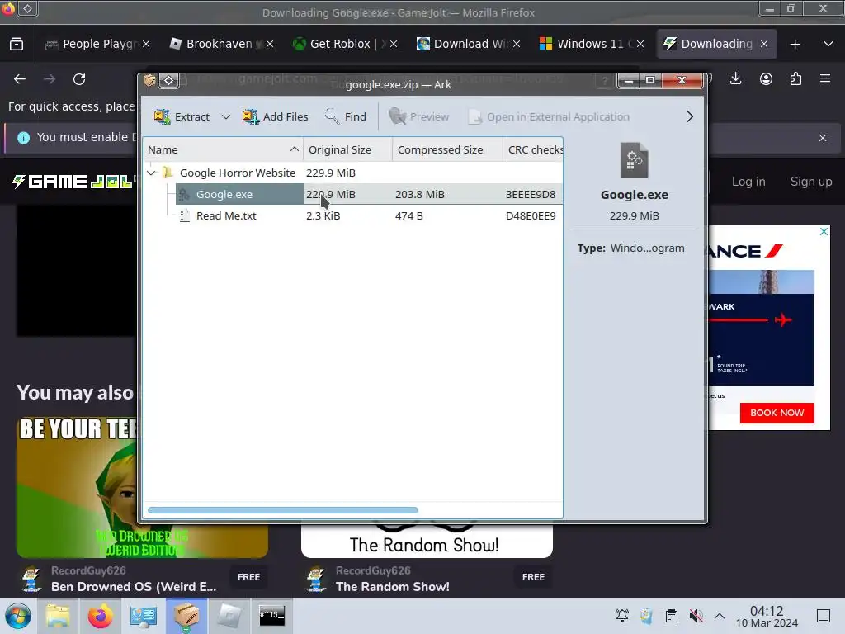Select the Google Horror Website folder row
845x634 pixels.
click(x=353, y=173)
